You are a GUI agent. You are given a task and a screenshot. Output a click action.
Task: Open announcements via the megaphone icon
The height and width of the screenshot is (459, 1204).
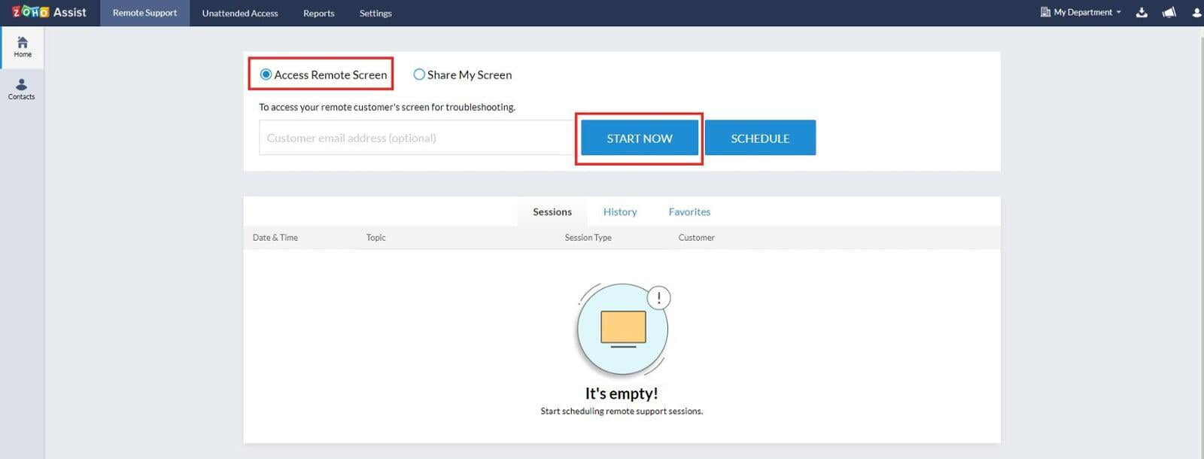[1169, 12]
